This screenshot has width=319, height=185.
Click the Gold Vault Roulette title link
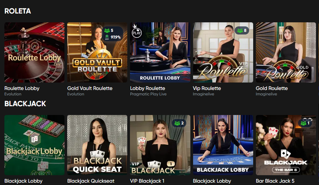pos(90,88)
